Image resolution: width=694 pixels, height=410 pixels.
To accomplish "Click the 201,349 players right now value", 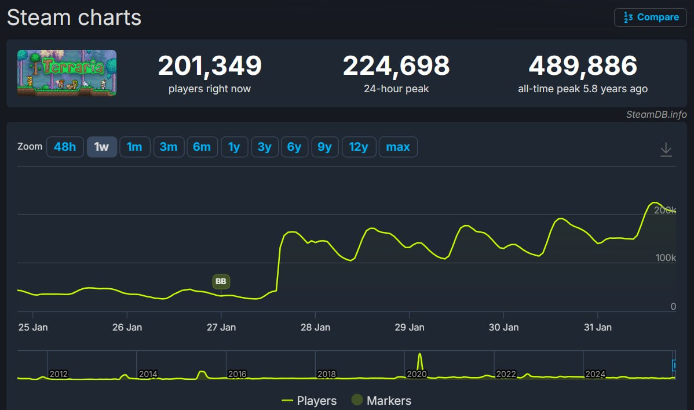I will tap(210, 66).
